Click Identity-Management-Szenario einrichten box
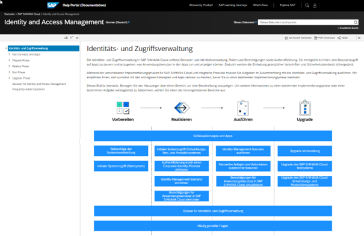 click(x=182, y=181)
